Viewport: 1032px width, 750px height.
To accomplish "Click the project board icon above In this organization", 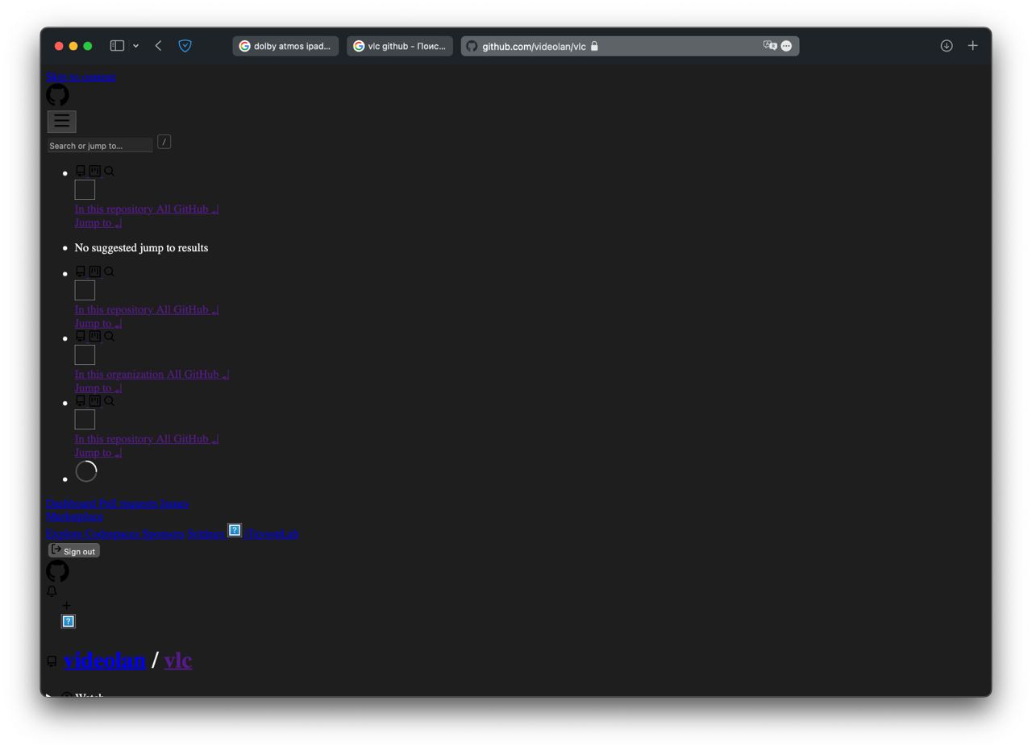I will (x=94, y=336).
